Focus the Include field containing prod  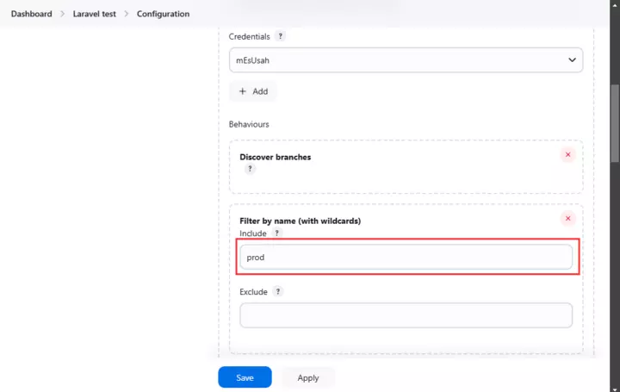click(x=406, y=257)
